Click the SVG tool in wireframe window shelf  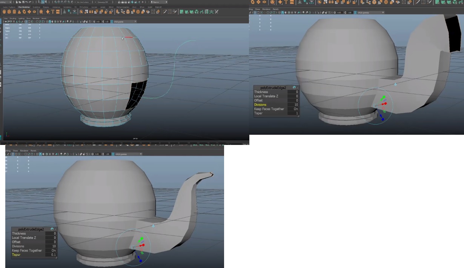(x=58, y=12)
